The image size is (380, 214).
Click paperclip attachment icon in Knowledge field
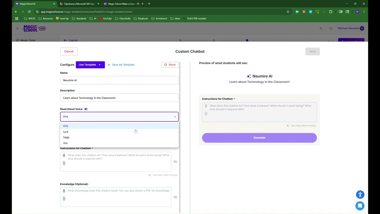point(64,199)
